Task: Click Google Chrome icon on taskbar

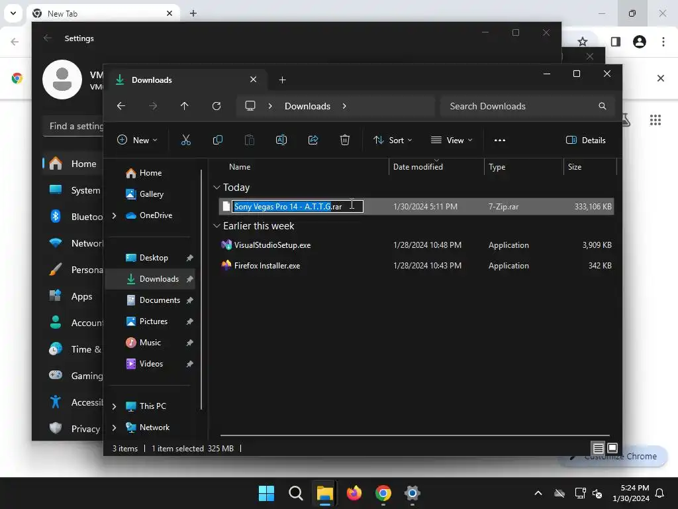Action: (383, 493)
